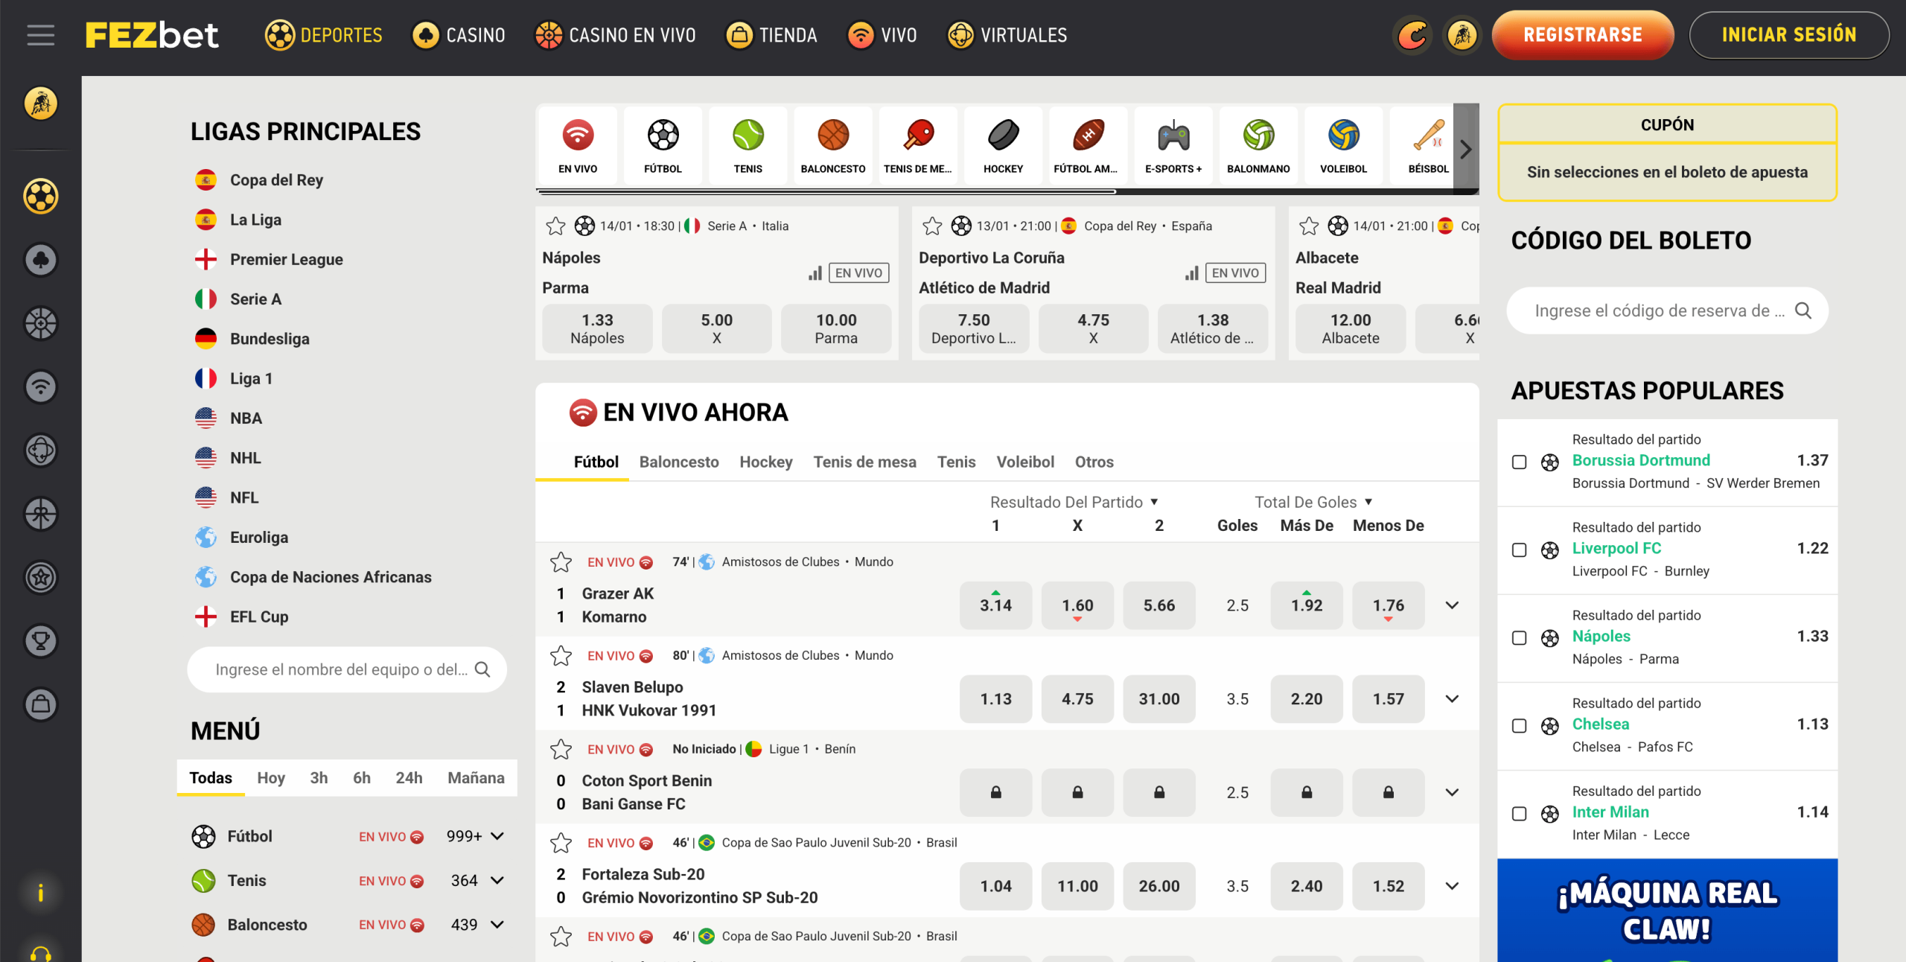Click the search magnifier in team search field
The image size is (1906, 962).
pos(484,669)
